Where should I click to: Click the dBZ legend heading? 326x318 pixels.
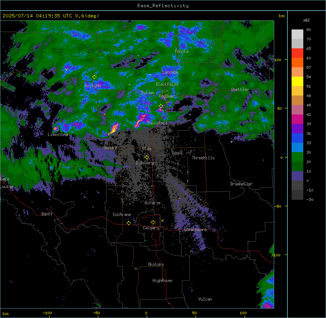[x=306, y=20]
